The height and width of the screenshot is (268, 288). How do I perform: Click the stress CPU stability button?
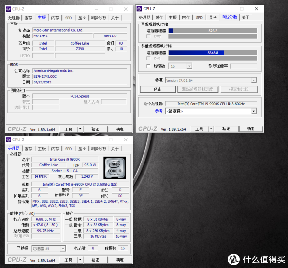click(198, 89)
